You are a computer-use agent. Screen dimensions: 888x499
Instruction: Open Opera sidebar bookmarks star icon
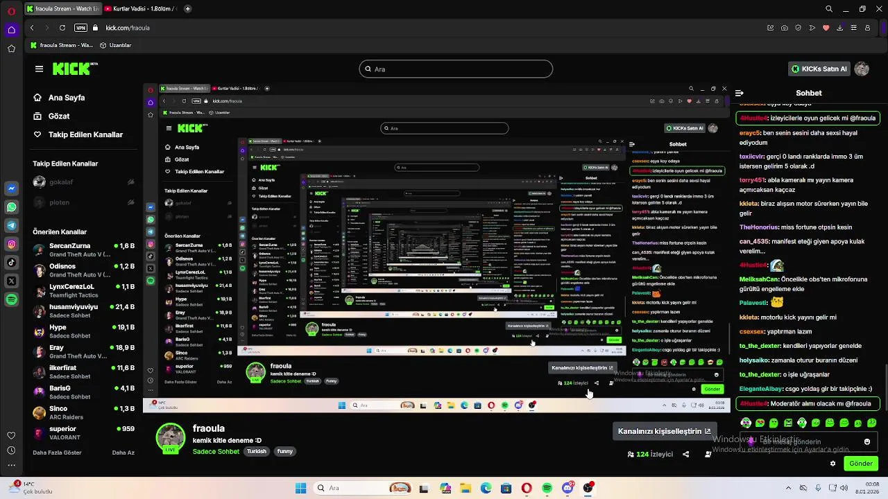pos(11,49)
